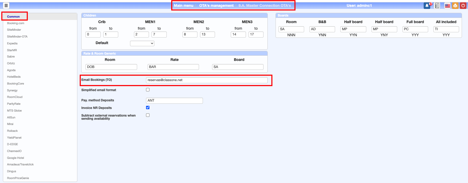Image resolution: width=468 pixels, height=183 pixels.
Task: Open Booking.com in the sidebar
Action: point(15,23)
